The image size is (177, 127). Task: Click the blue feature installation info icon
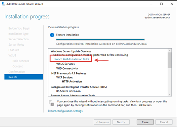52,35
